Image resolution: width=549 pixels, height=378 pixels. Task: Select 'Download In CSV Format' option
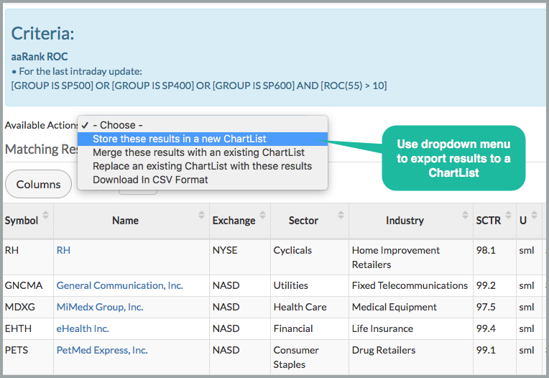(x=150, y=180)
